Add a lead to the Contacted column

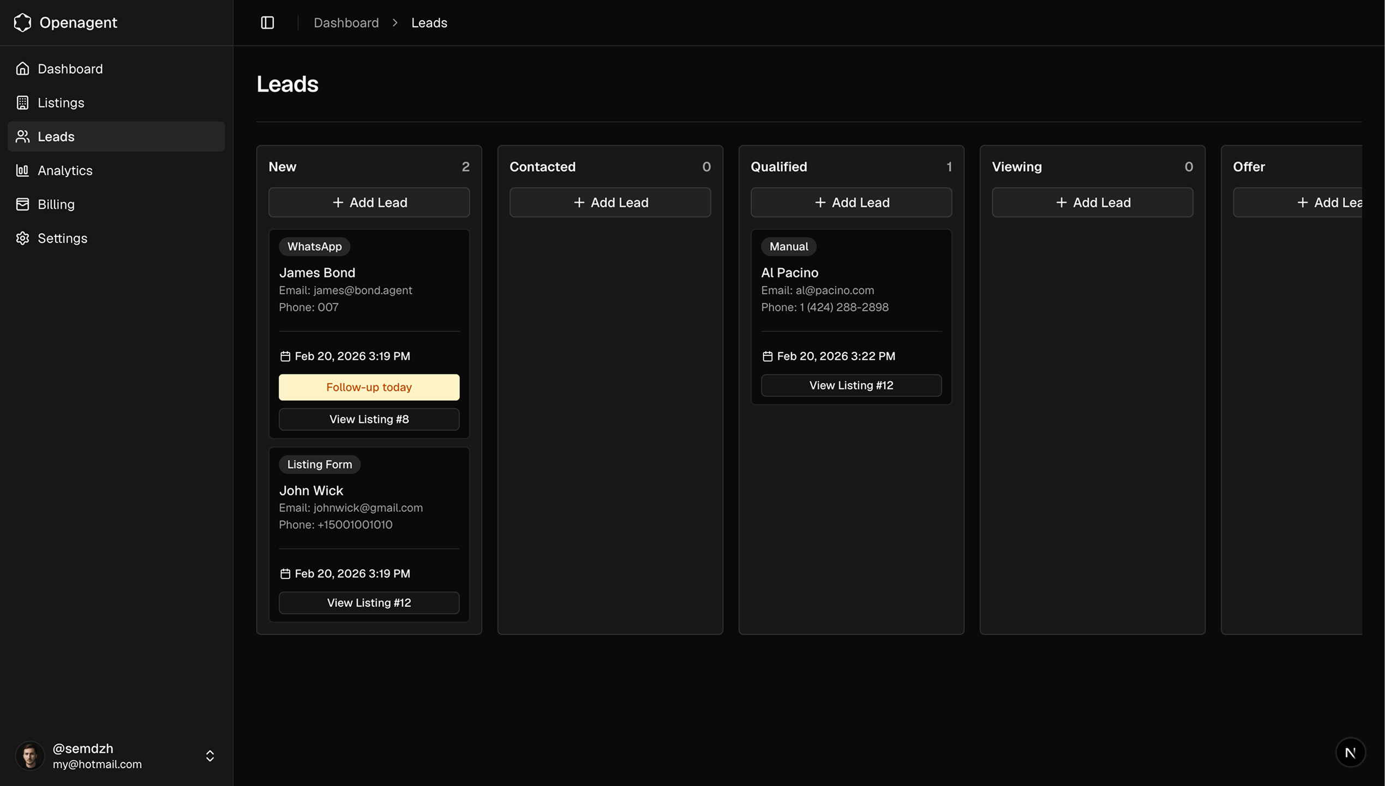(x=610, y=202)
